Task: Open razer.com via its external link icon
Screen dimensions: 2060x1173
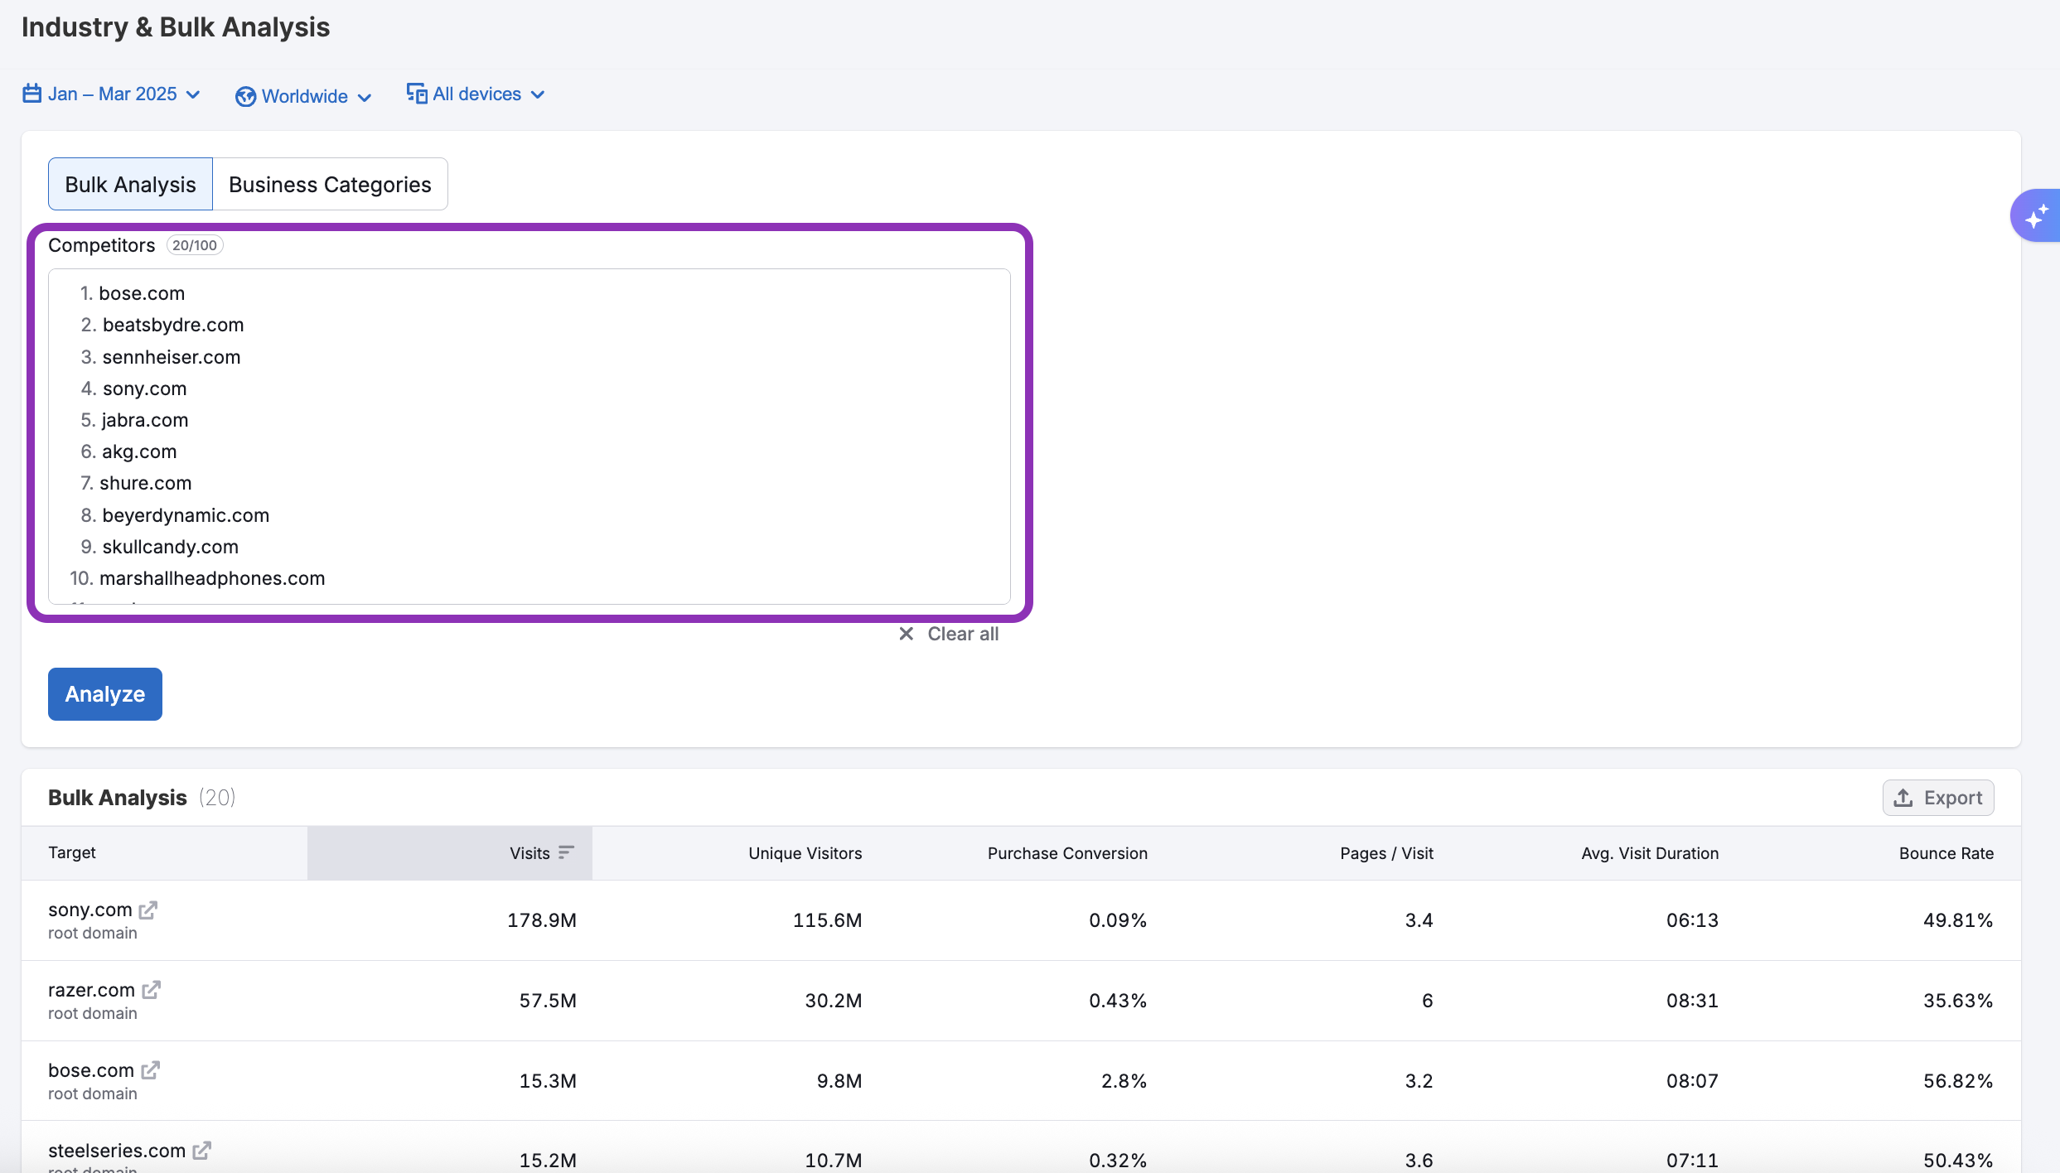Action: coord(151,989)
